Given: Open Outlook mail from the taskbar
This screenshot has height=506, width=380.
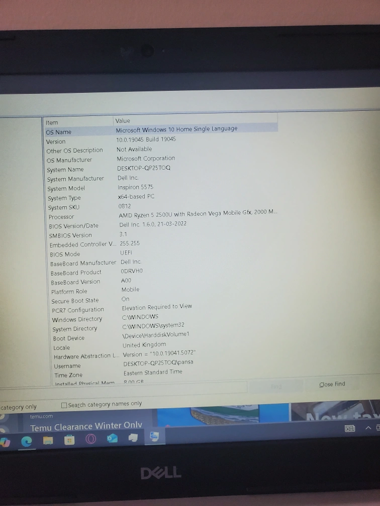Looking at the screenshot, I should click(x=112, y=438).
